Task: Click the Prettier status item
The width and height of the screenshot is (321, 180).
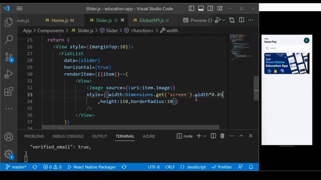Action: (x=222, y=167)
